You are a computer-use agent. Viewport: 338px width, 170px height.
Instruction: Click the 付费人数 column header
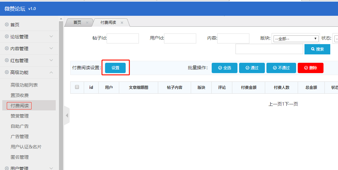click(282, 88)
